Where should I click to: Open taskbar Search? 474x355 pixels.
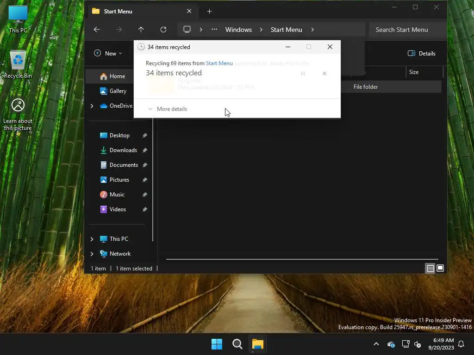[x=237, y=344]
